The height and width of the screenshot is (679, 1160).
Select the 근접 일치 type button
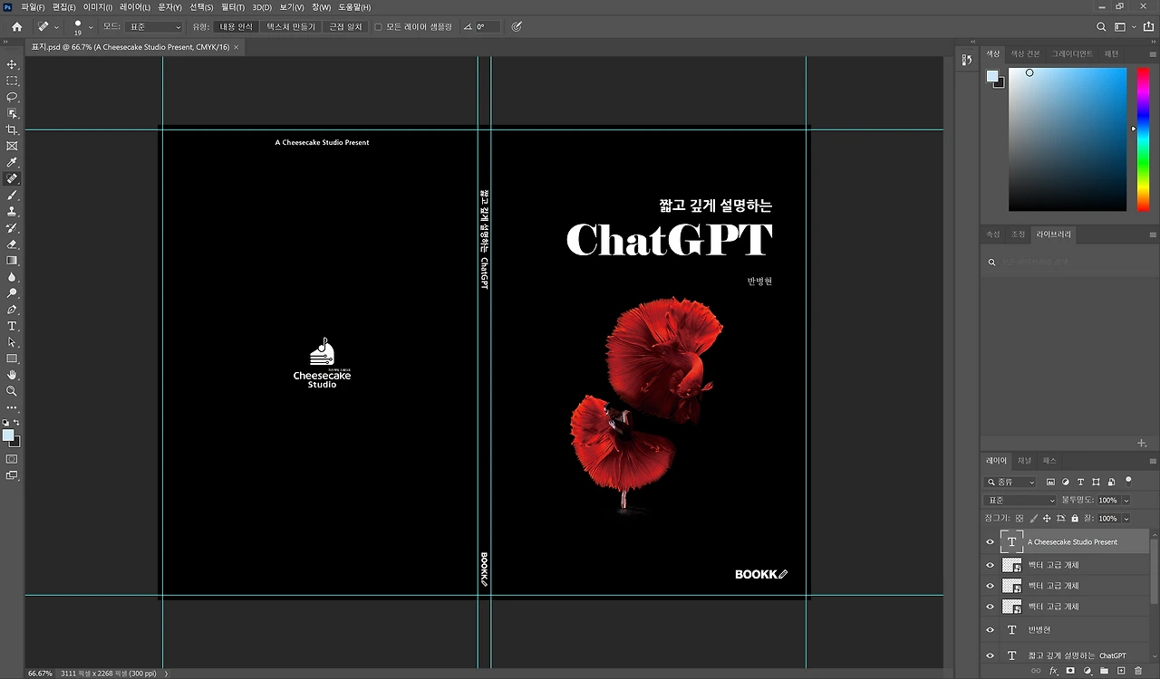(345, 27)
